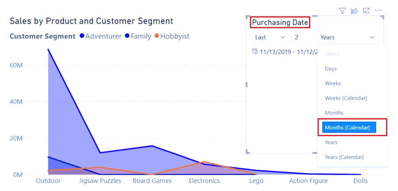Toggle the Family legend marker
Screen dimensions: 398x191
click(127, 36)
